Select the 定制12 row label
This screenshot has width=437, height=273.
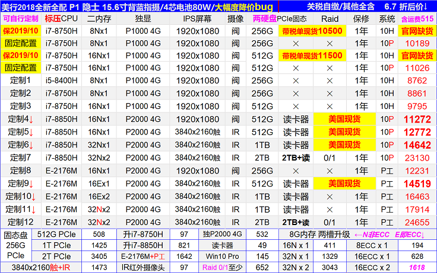point(20,222)
